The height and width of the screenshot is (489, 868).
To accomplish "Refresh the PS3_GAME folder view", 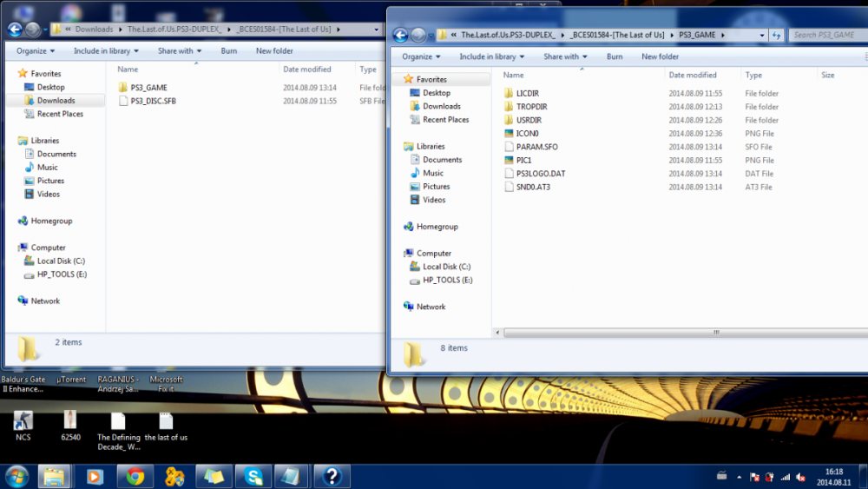I will tap(777, 35).
